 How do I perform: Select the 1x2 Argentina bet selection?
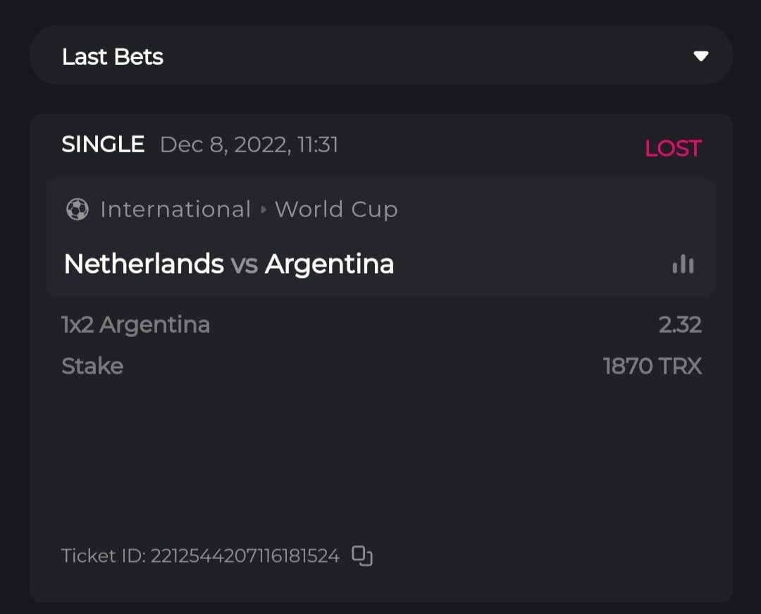tap(135, 325)
